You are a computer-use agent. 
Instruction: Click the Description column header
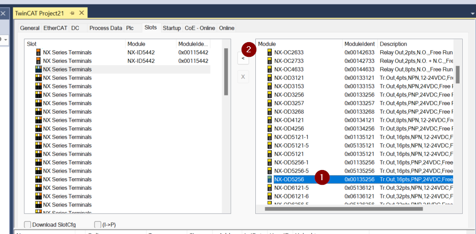(415, 44)
